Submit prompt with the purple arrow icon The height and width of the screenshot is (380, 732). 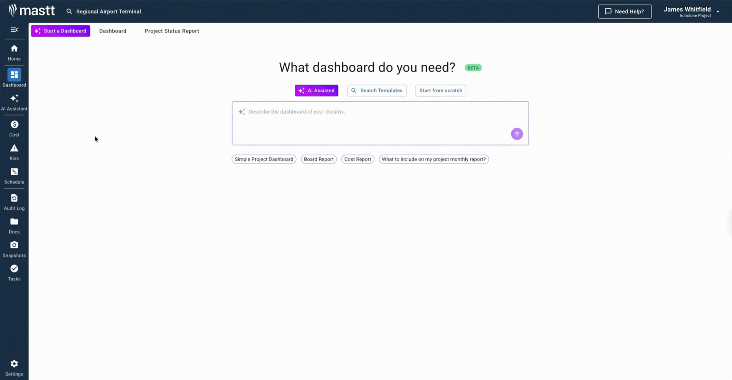[517, 134]
